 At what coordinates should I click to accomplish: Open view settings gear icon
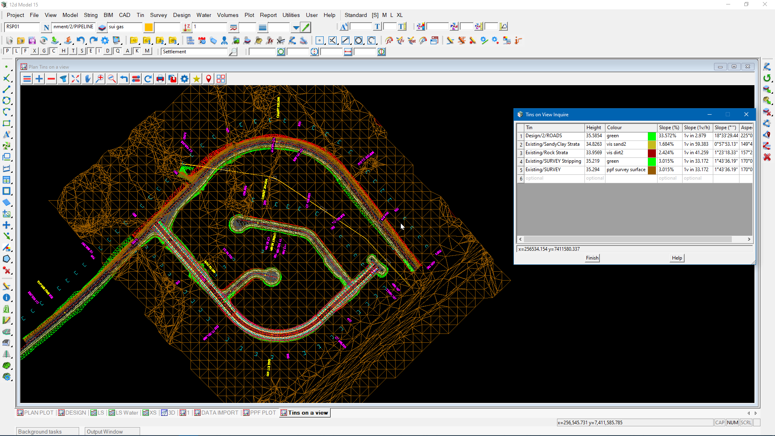[184, 79]
